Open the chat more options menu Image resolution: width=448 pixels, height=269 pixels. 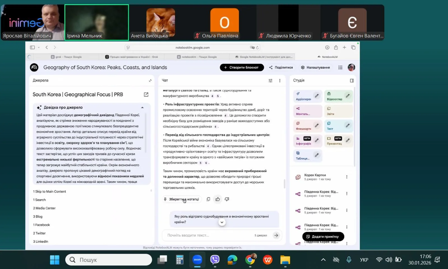pos(280,81)
